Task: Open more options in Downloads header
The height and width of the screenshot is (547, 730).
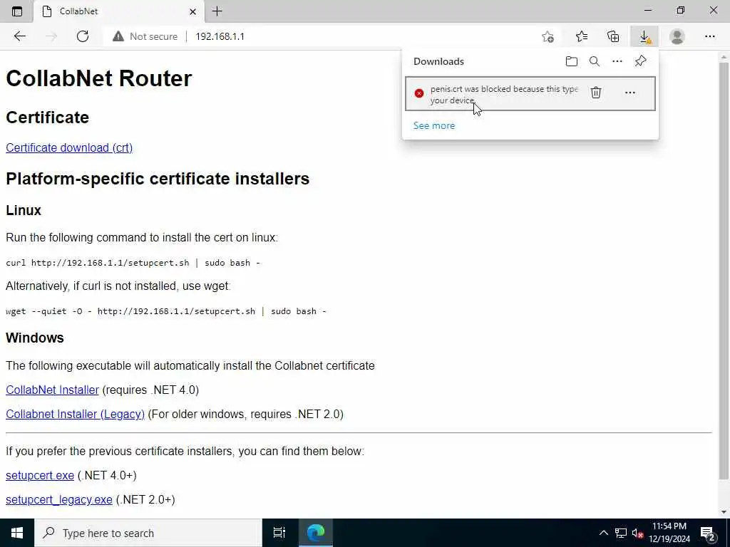Action: (617, 61)
